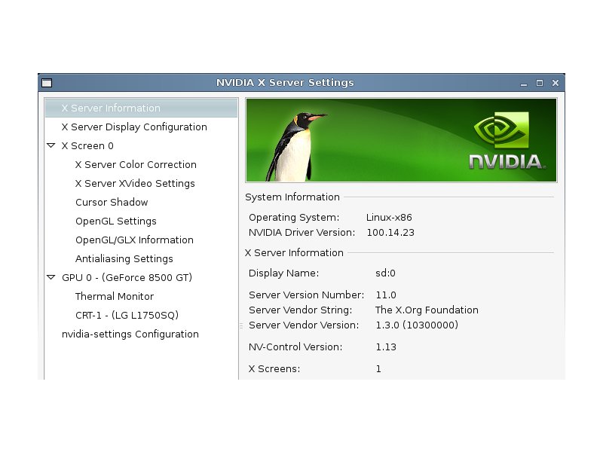Open nvidia-settings Configuration
Screen dimensions: 603x452
[x=130, y=334]
